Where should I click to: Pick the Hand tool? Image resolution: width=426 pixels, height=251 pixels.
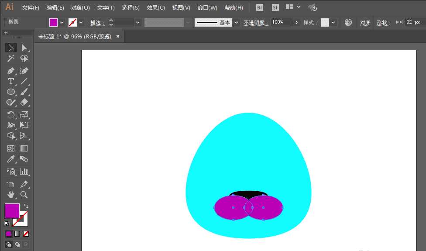(10, 195)
